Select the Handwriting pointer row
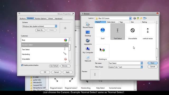This screenshot has width=169, height=95. coord(45,54)
